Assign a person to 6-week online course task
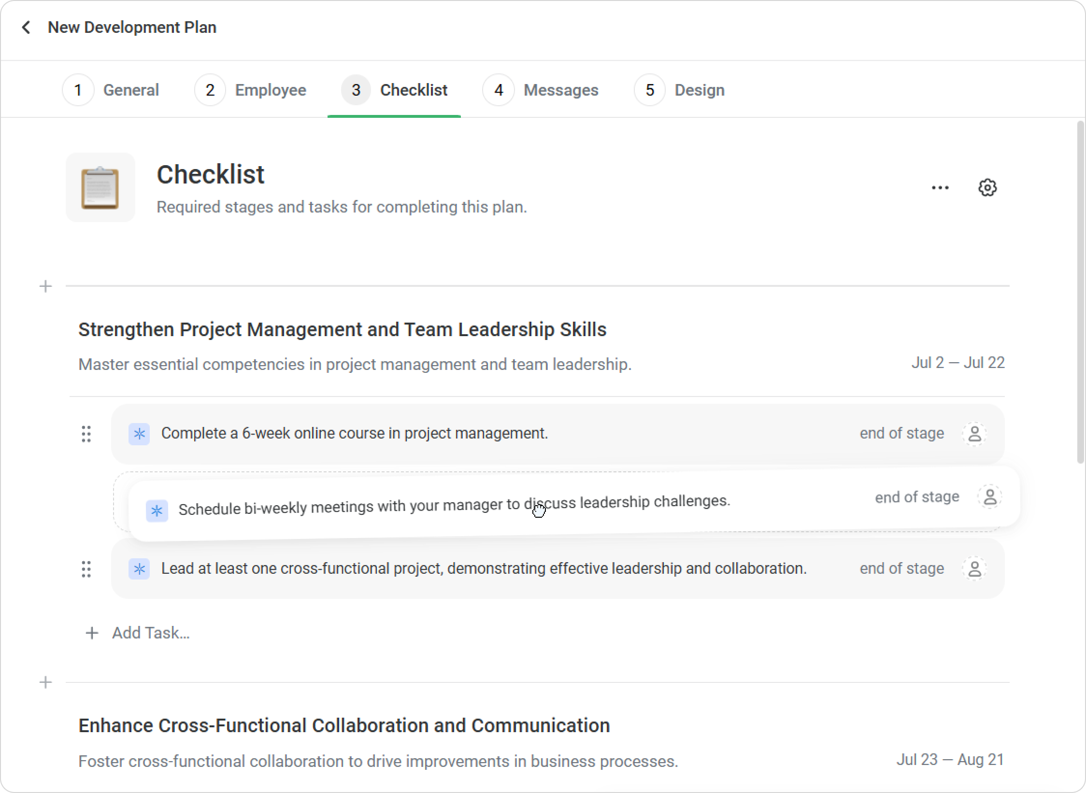The image size is (1086, 793). [x=975, y=434]
